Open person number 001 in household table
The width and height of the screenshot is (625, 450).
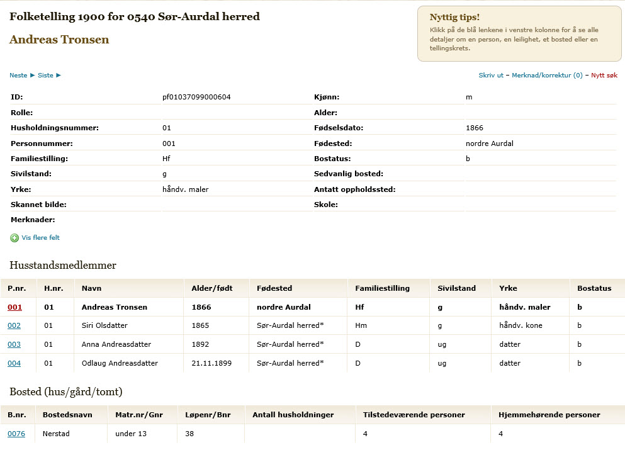pos(14,307)
